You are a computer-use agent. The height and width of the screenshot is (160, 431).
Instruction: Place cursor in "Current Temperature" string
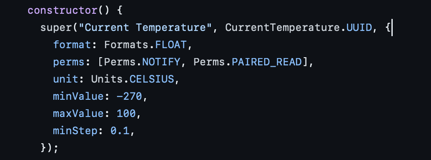(143, 28)
